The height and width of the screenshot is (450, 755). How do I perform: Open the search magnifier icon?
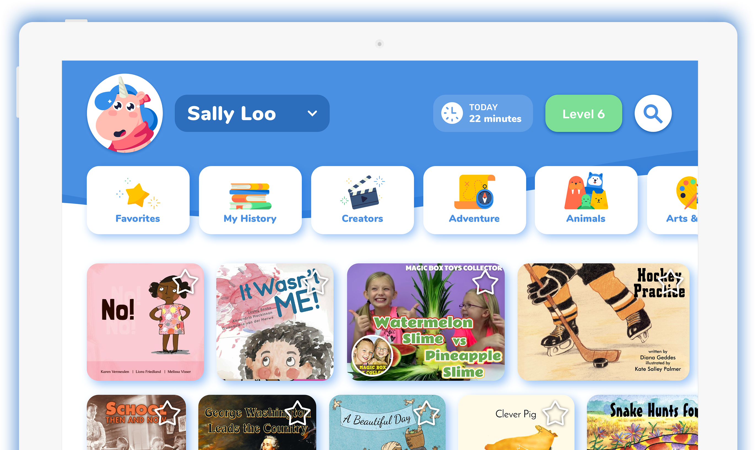(653, 114)
